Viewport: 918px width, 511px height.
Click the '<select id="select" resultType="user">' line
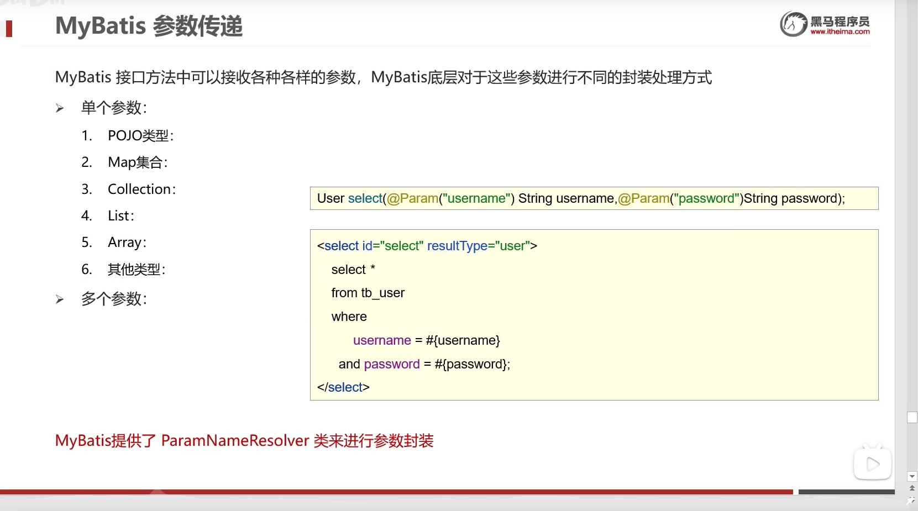coord(427,246)
